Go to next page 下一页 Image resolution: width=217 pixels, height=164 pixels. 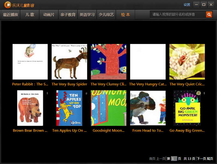(x=201, y=159)
